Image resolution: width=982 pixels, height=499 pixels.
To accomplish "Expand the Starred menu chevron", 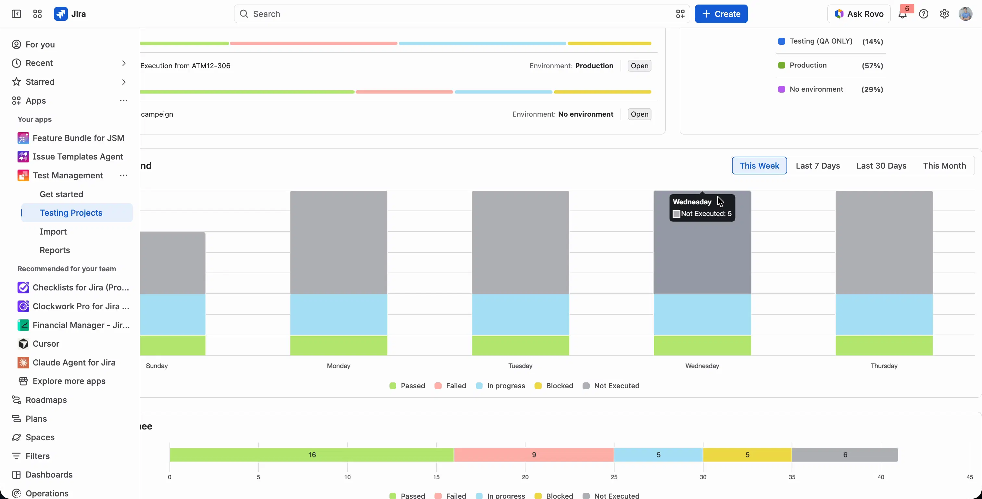I will point(123,82).
